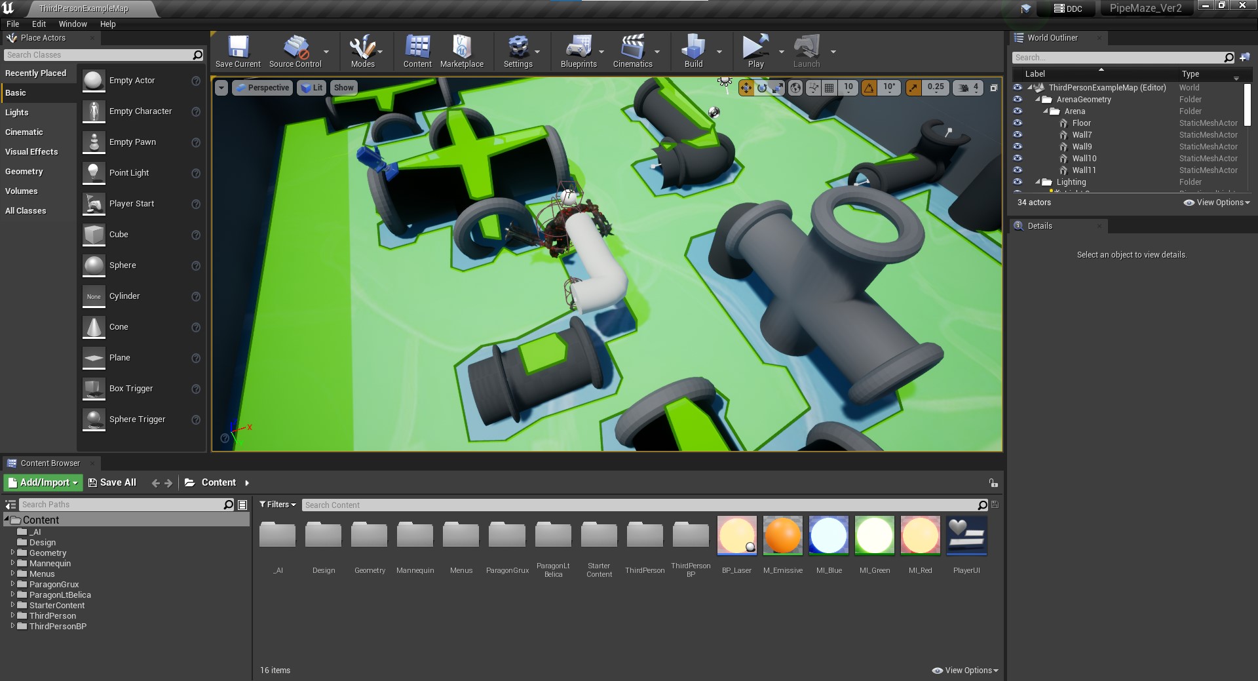Click the Build toolbar icon
The height and width of the screenshot is (681, 1258).
click(693, 47)
